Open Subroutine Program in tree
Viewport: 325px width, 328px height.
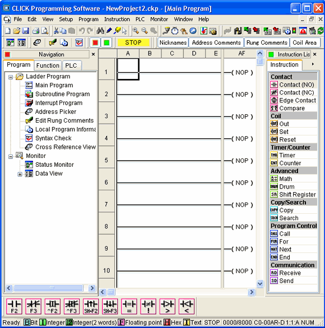[x=62, y=94]
